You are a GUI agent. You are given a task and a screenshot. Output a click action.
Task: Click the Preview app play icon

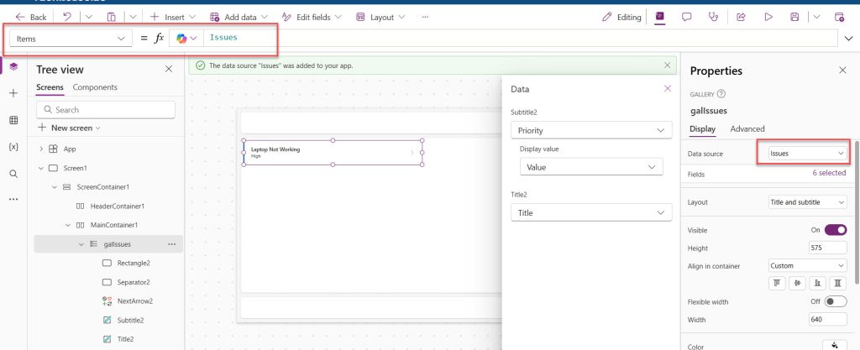pos(768,17)
